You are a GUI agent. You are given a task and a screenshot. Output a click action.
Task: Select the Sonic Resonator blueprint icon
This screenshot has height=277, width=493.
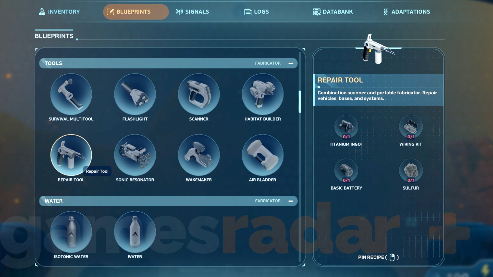pyautogui.click(x=135, y=155)
